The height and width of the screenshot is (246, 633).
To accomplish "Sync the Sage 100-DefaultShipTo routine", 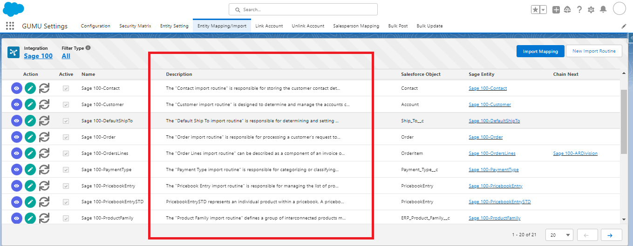I will [x=44, y=121].
